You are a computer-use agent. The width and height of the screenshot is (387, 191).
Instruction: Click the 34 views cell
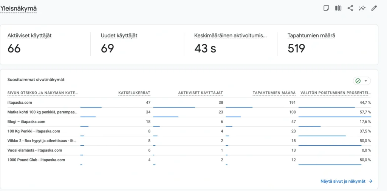[148, 112]
